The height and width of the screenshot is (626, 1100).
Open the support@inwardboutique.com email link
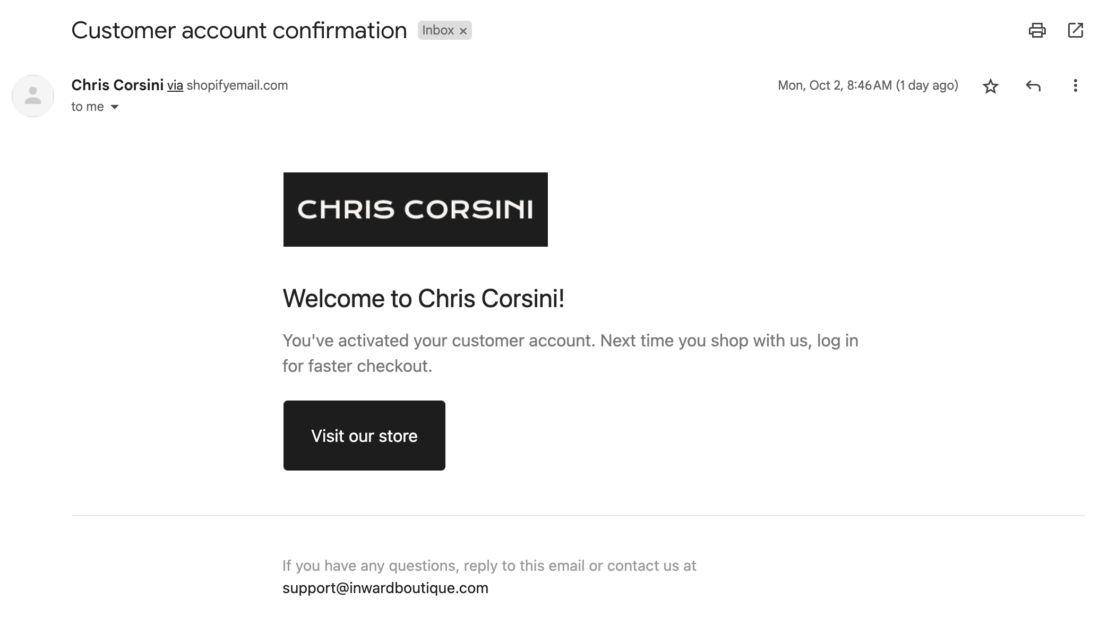pos(385,588)
